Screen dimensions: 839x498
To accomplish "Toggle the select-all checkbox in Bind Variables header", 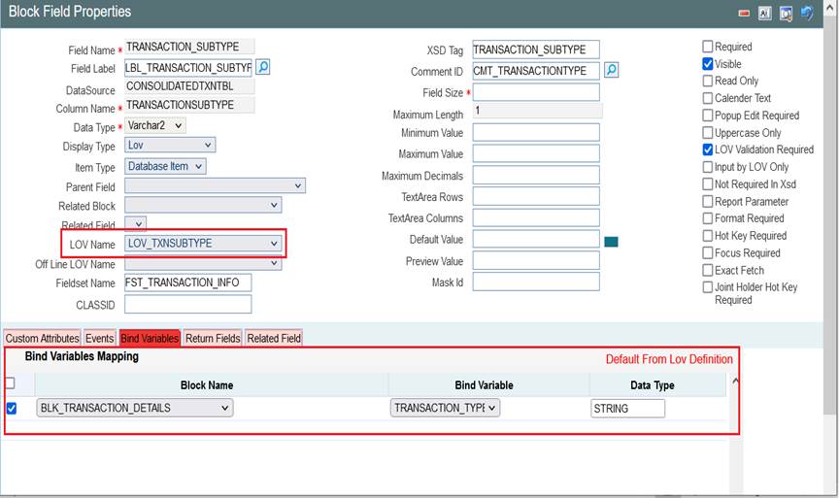I will point(10,383).
